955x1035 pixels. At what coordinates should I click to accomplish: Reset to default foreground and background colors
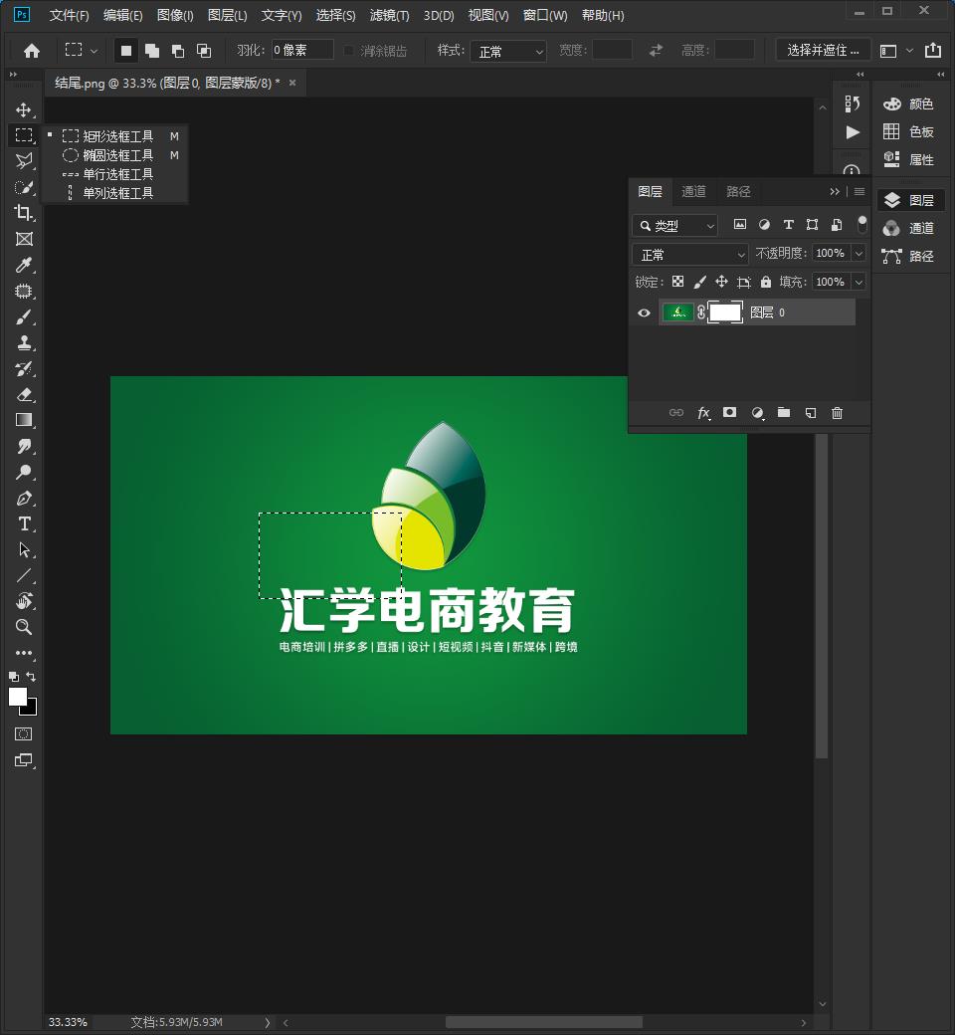(x=13, y=677)
